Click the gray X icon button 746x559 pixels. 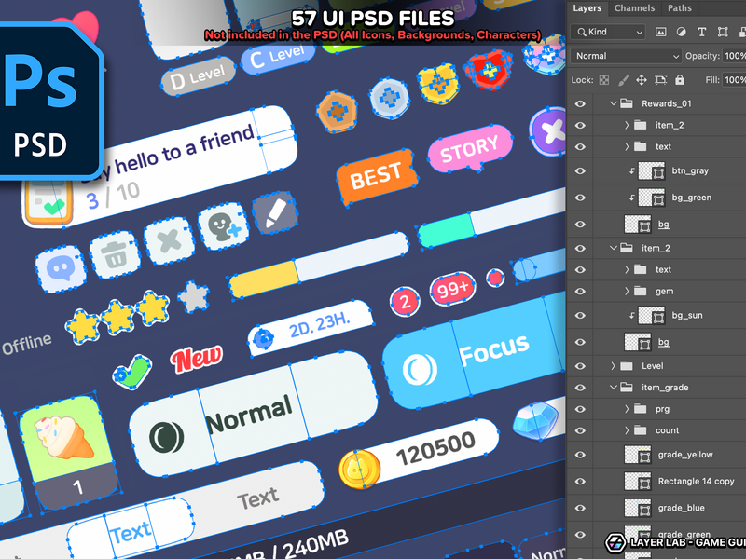(170, 240)
